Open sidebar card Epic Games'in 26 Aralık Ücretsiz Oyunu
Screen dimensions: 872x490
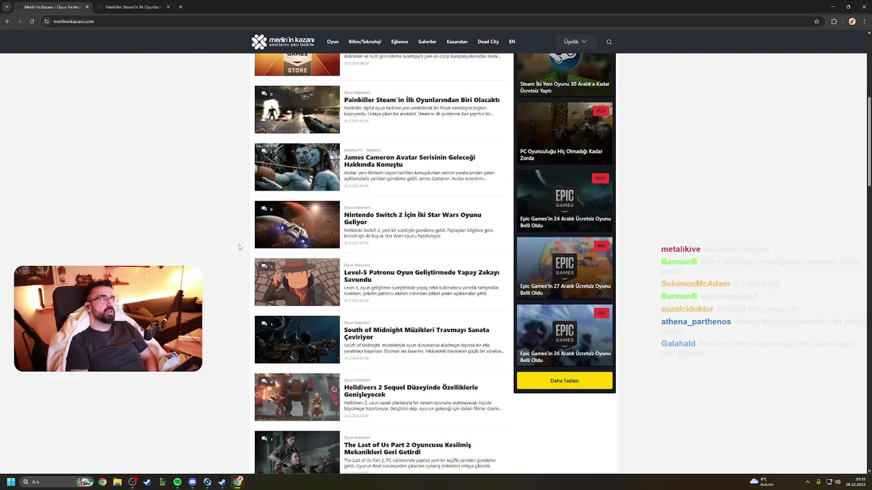565,336
